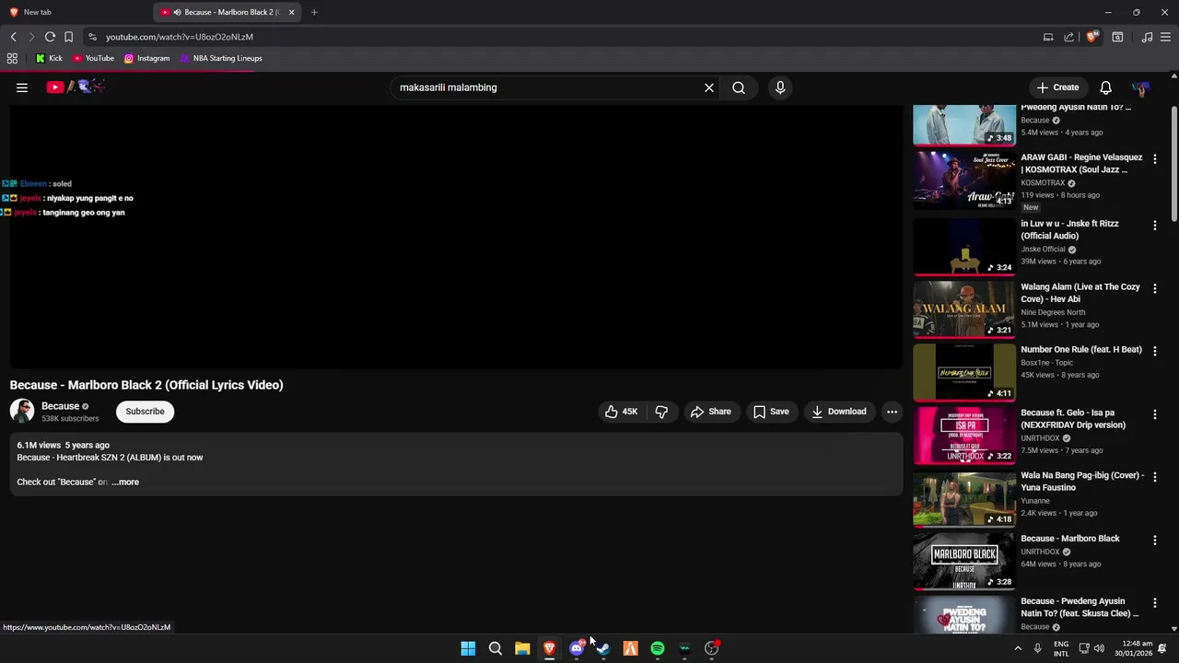
Task: Open the Brave main hamburger menu
Action: [x=1165, y=37]
